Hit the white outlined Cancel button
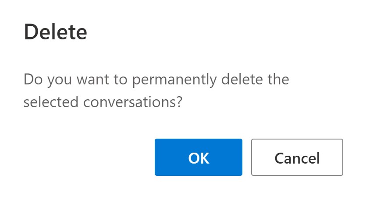366x199 pixels. click(297, 157)
